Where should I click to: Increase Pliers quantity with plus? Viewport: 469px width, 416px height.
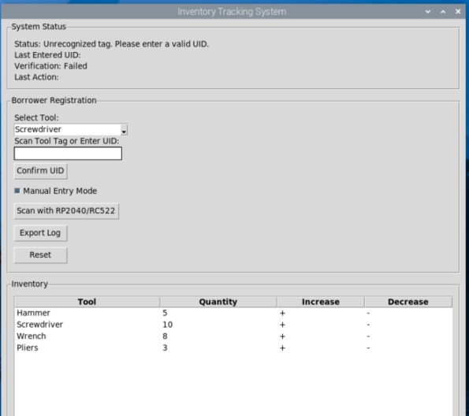tap(282, 348)
